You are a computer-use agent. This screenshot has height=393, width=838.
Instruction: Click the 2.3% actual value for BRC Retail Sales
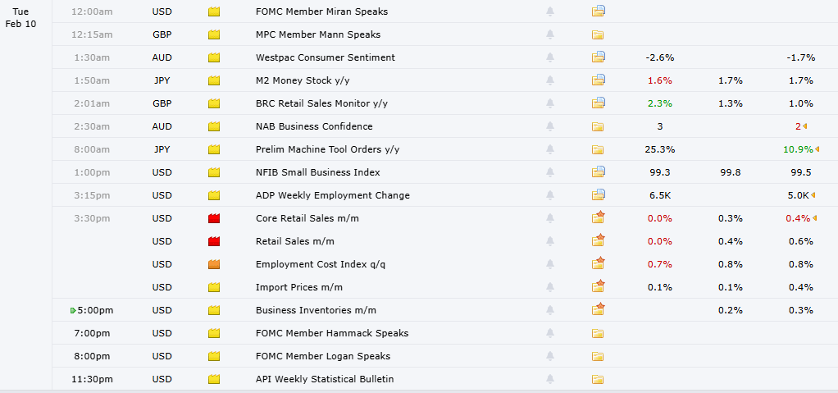coord(659,103)
